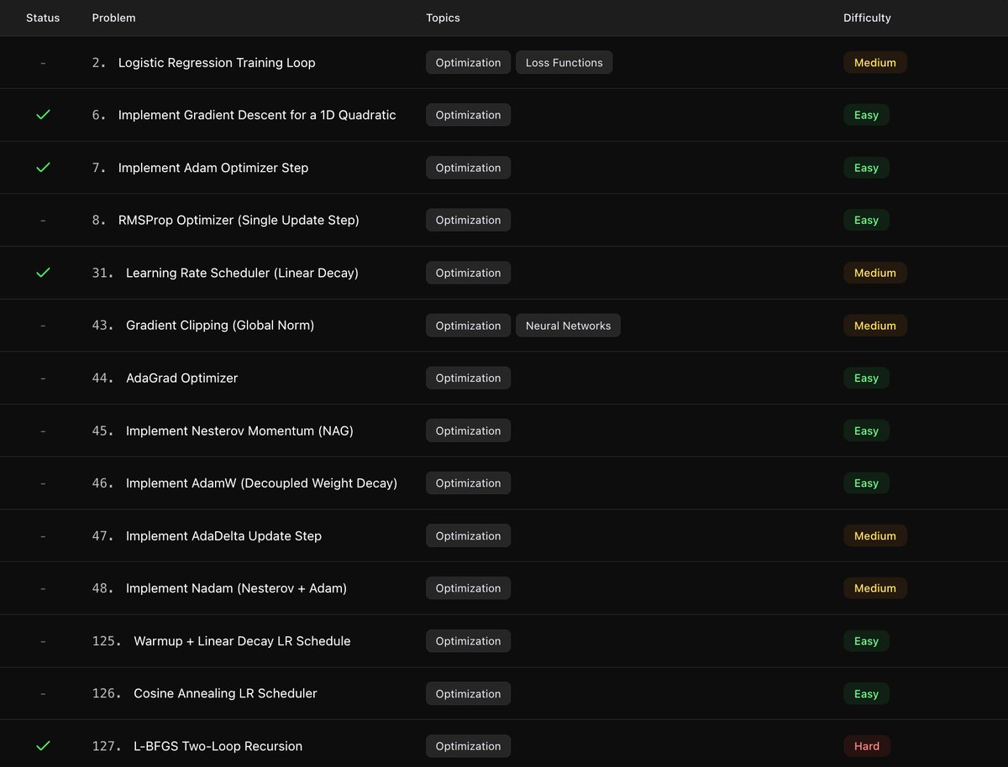Open problem Logistic Regression Training Loop
Screen dimensions: 1008x767
[x=217, y=63]
